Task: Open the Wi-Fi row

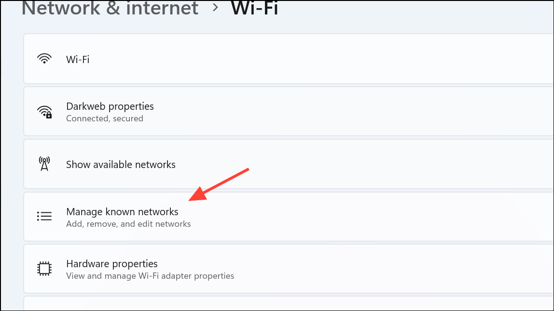Action: [x=289, y=59]
